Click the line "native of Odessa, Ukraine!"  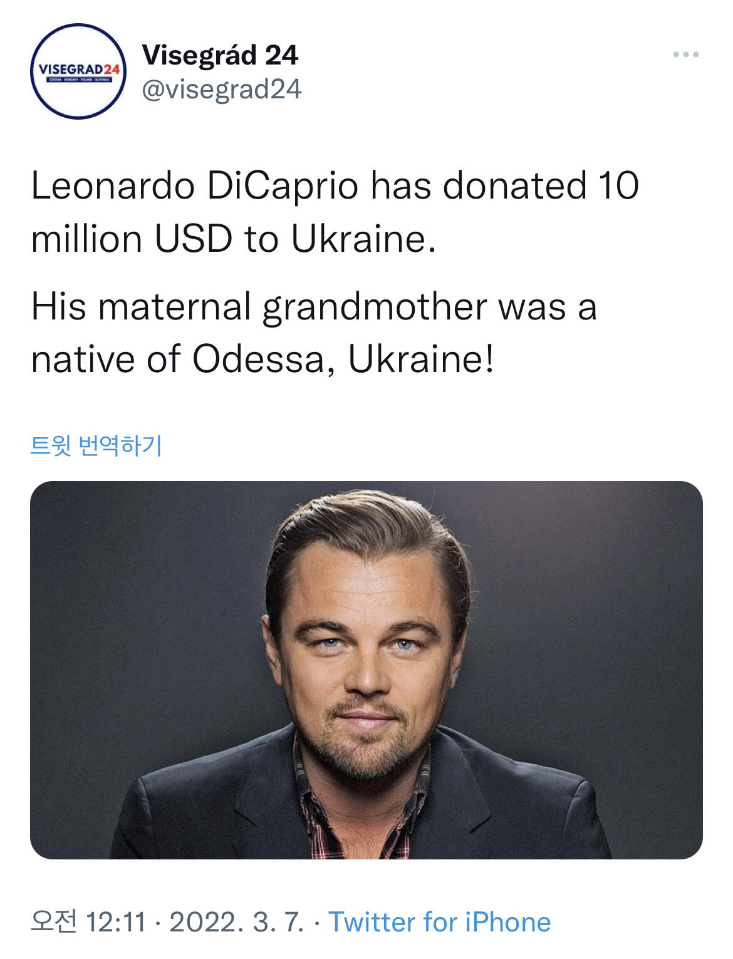pos(263,360)
